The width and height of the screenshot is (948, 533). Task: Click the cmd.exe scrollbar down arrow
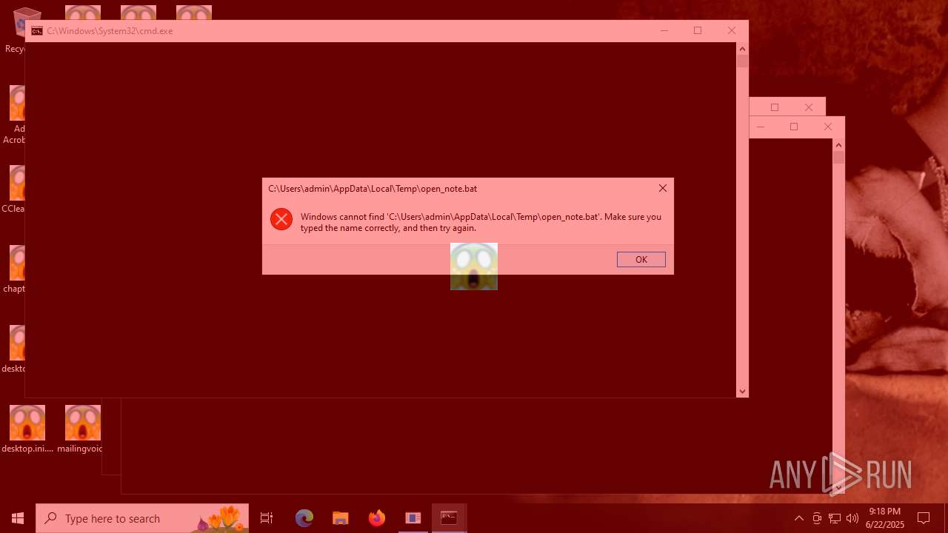tap(742, 392)
